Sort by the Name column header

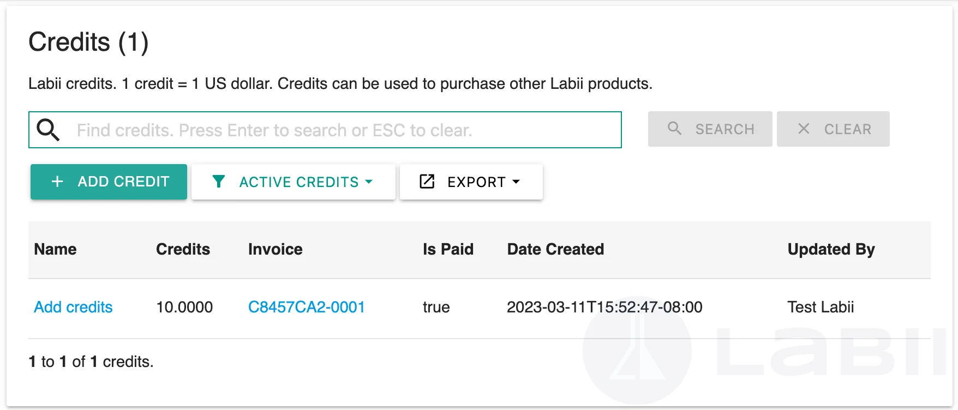tap(55, 249)
